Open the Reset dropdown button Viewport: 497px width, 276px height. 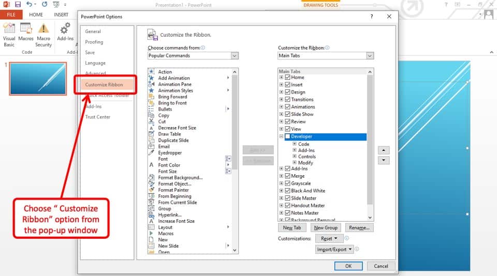(x=329, y=238)
